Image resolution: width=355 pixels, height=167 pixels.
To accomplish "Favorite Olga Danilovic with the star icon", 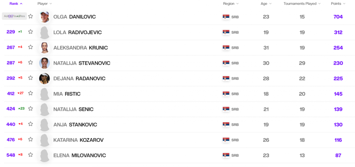I will [x=31, y=16].
